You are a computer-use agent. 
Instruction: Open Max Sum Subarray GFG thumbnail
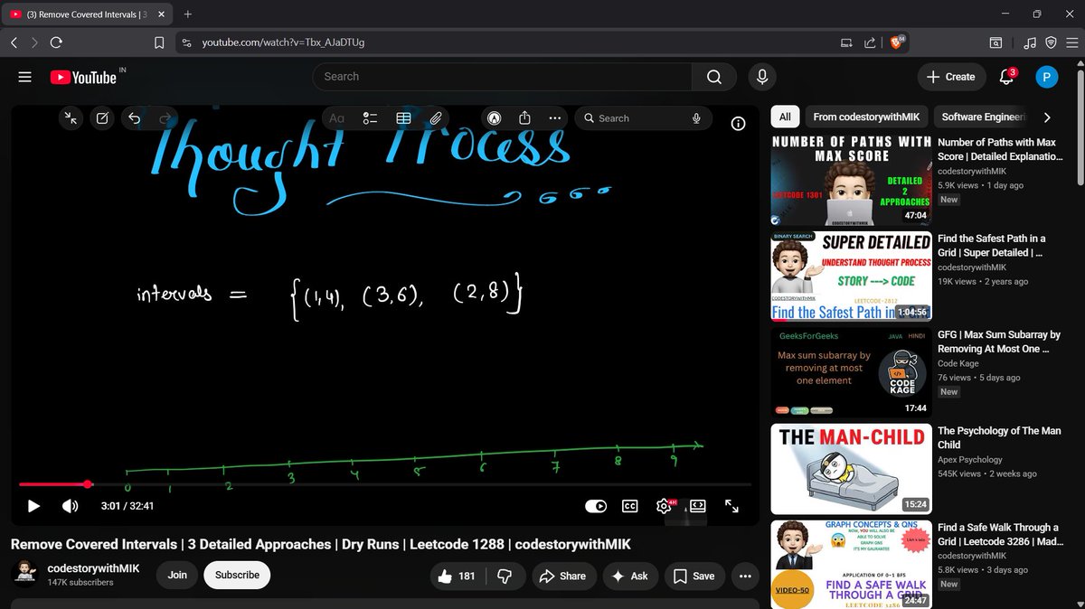coord(851,373)
